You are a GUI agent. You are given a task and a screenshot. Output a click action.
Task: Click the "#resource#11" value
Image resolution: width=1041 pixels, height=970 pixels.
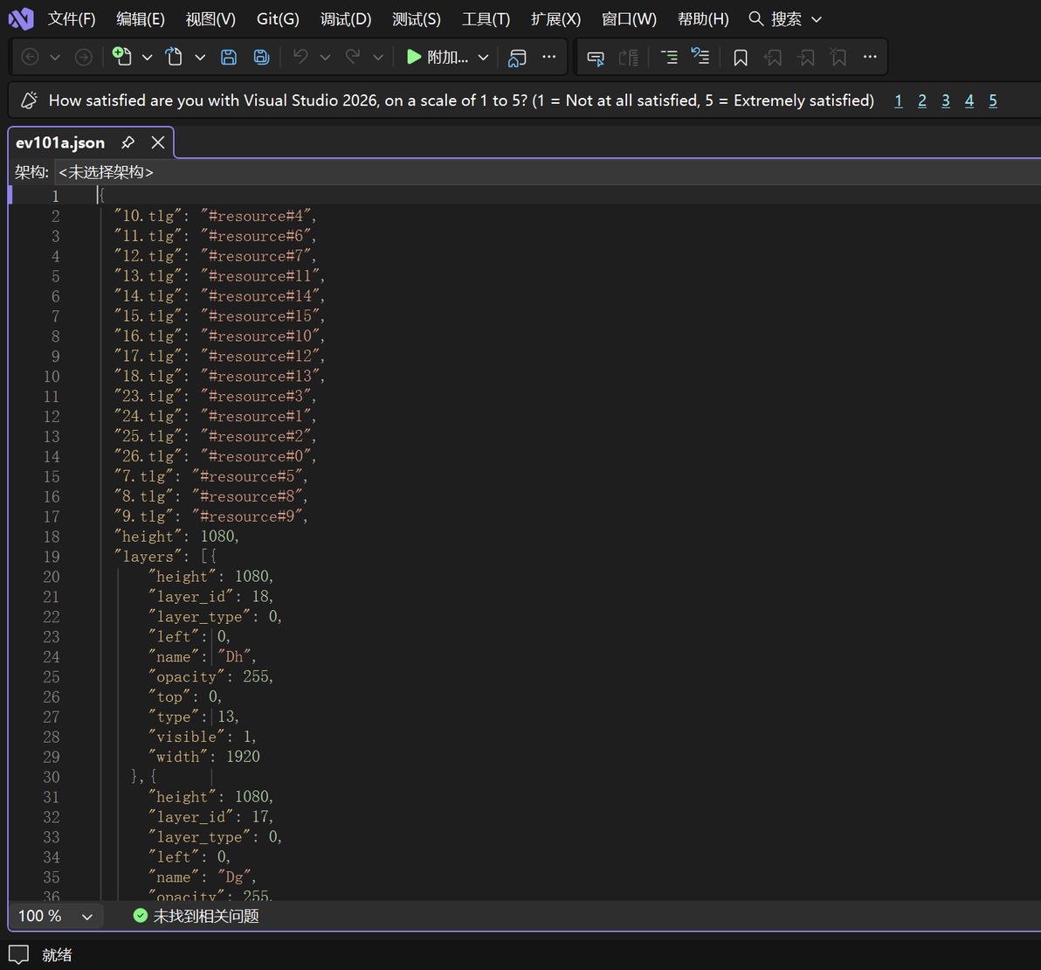pyautogui.click(x=260, y=276)
